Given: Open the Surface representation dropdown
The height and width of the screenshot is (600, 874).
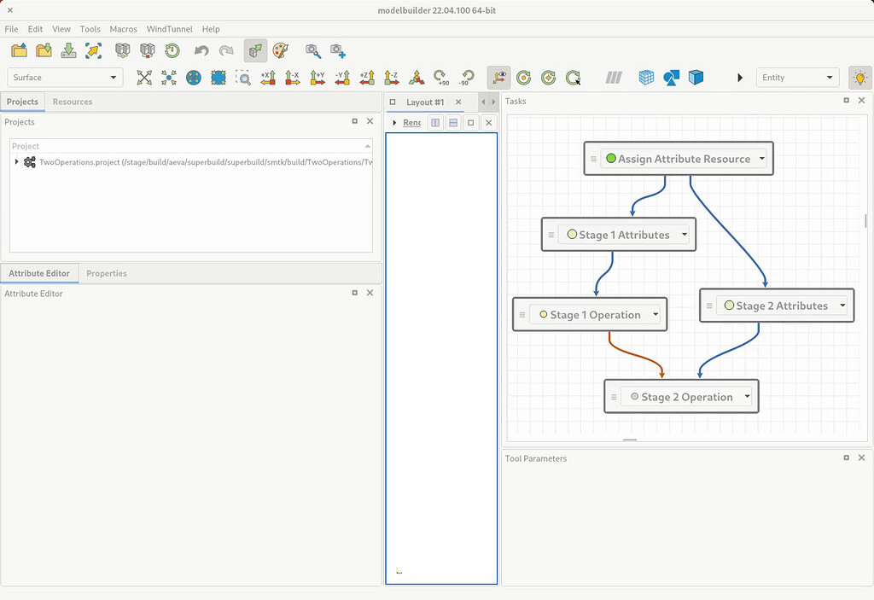Looking at the screenshot, I should pos(65,78).
